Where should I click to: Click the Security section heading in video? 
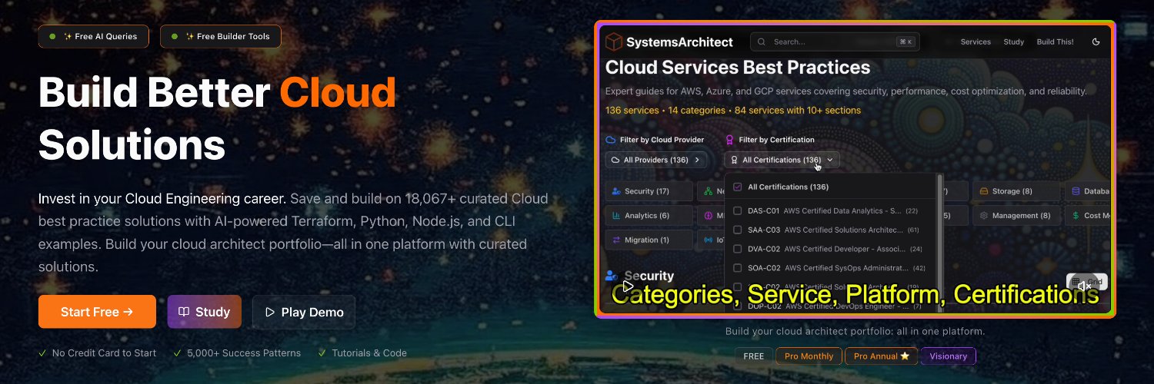coord(649,276)
